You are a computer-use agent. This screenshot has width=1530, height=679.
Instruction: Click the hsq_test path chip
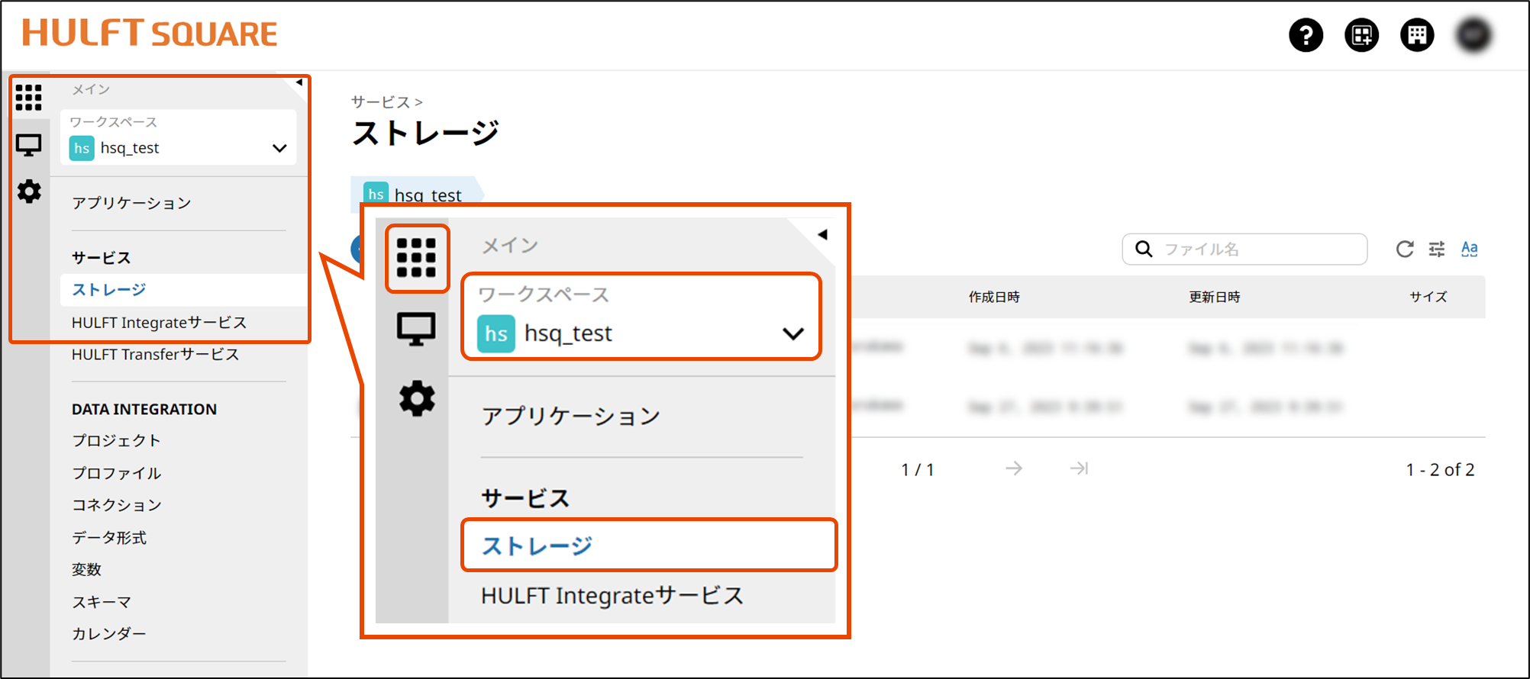tap(417, 194)
